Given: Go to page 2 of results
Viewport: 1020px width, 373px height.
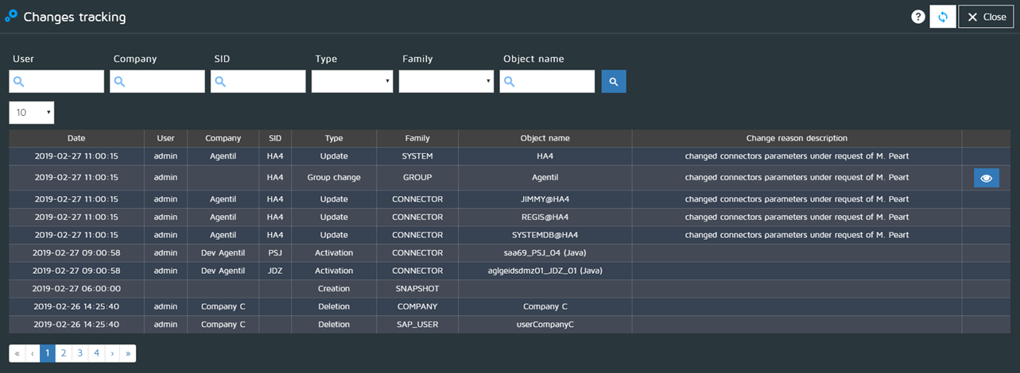Looking at the screenshot, I should (x=64, y=353).
